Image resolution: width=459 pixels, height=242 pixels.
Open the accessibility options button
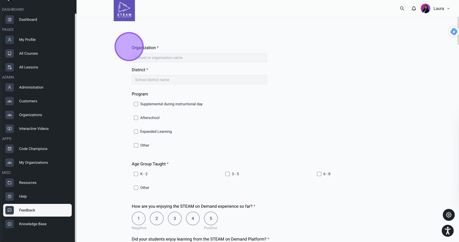click(x=448, y=231)
